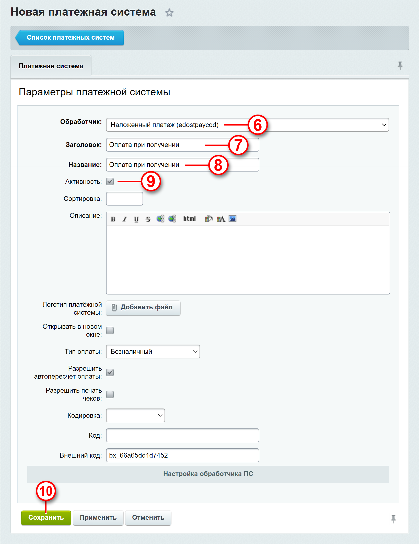This screenshot has width=419, height=544.
Task: Expand the Тип оплаты dropdown
Action: click(153, 352)
